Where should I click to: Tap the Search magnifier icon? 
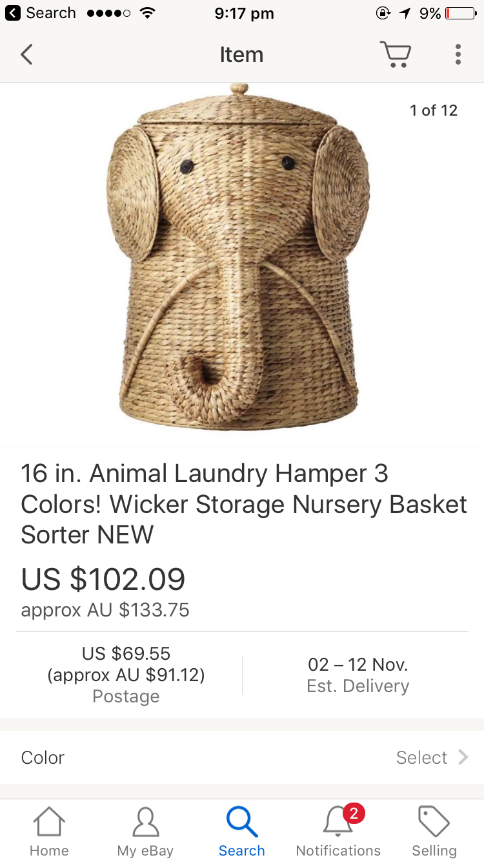pos(242,822)
